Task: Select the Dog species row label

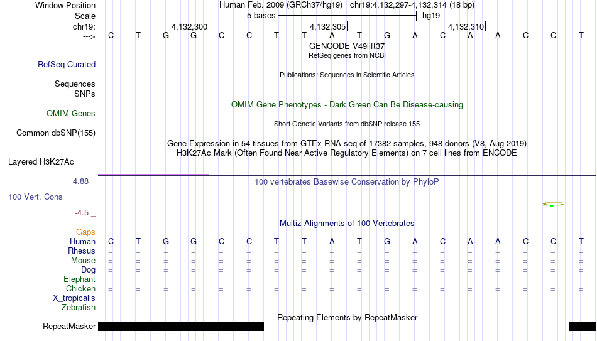Action: (88, 269)
